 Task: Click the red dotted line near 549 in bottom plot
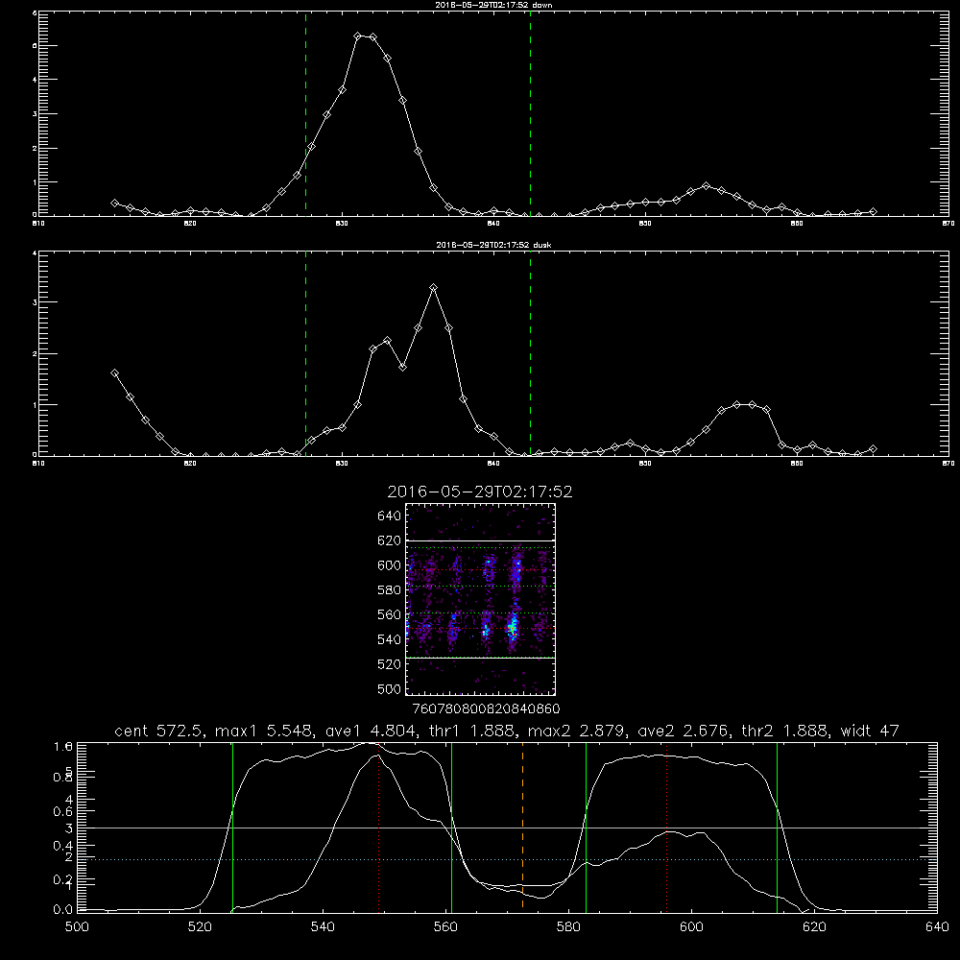[x=379, y=827]
